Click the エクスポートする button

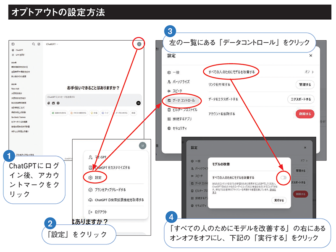point(301,99)
